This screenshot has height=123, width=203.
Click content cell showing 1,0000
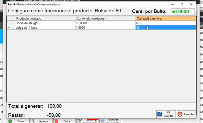pos(105,27)
